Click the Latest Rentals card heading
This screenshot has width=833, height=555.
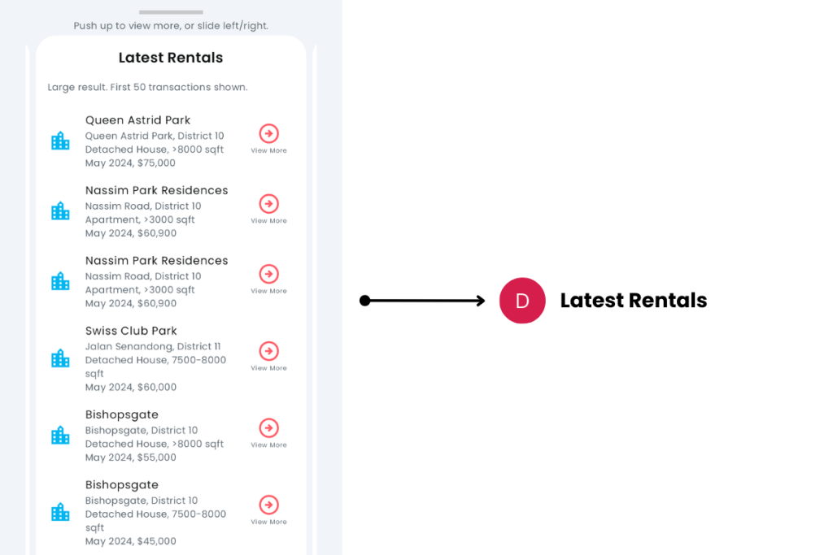pyautogui.click(x=171, y=58)
